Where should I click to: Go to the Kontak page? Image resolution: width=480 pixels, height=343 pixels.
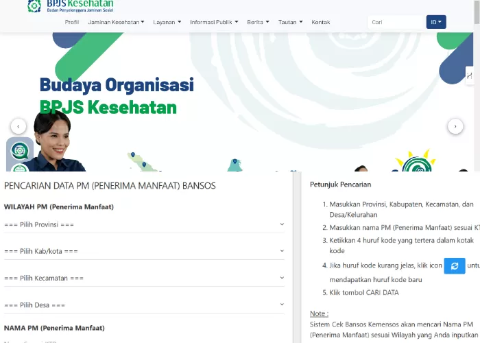pos(321,22)
